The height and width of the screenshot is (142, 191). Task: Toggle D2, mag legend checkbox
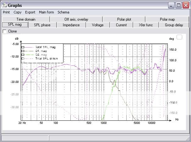coord(23,55)
